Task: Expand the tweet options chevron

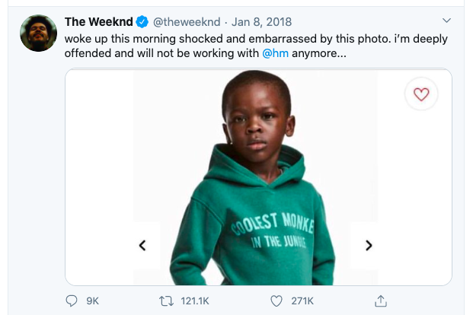Action: tap(446, 19)
